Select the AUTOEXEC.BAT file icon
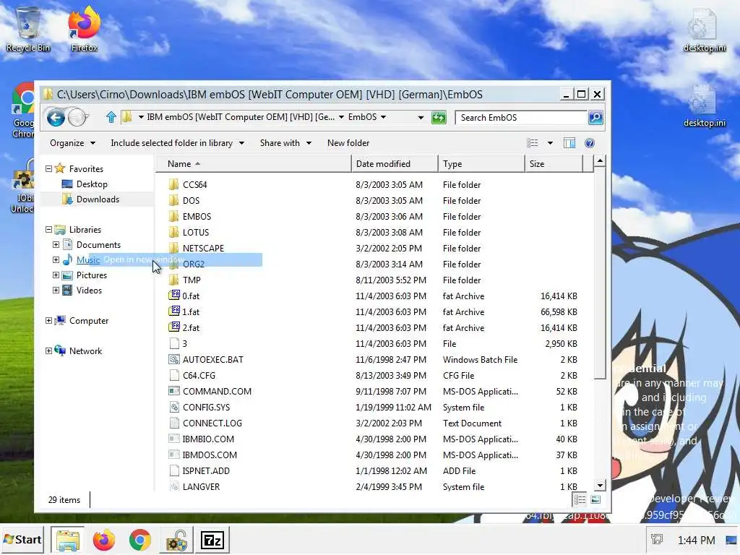The image size is (740, 555). 174,360
